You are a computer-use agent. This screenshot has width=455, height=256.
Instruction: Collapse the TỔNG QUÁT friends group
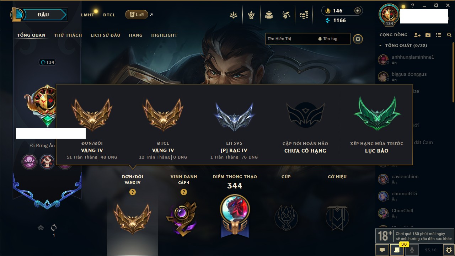[x=380, y=46]
